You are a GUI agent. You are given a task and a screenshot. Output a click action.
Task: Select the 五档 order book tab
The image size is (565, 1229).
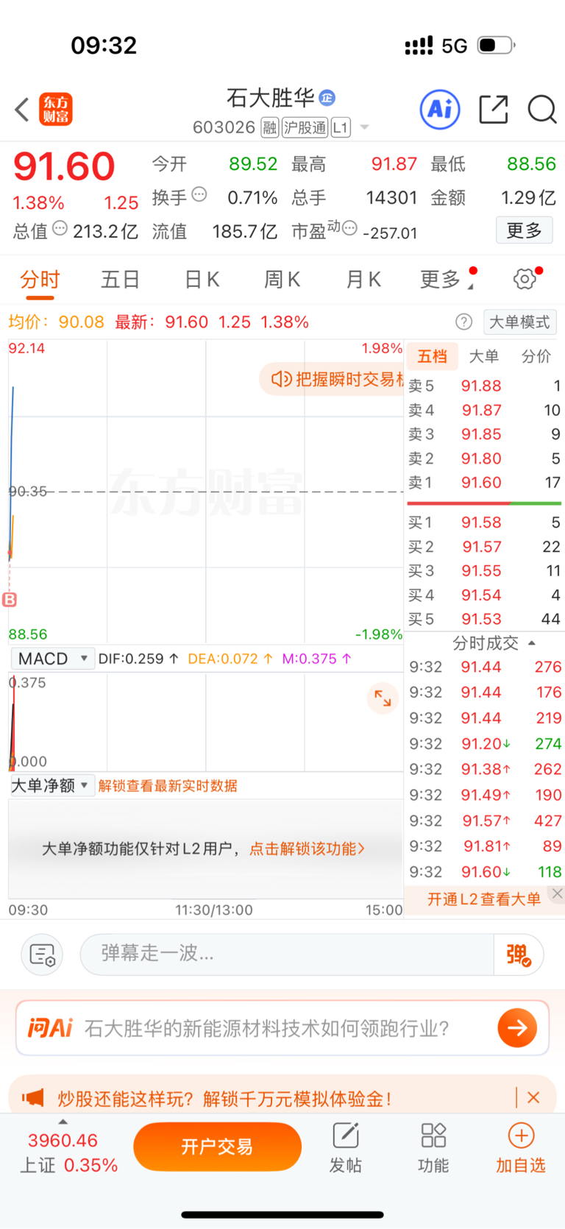pos(433,356)
